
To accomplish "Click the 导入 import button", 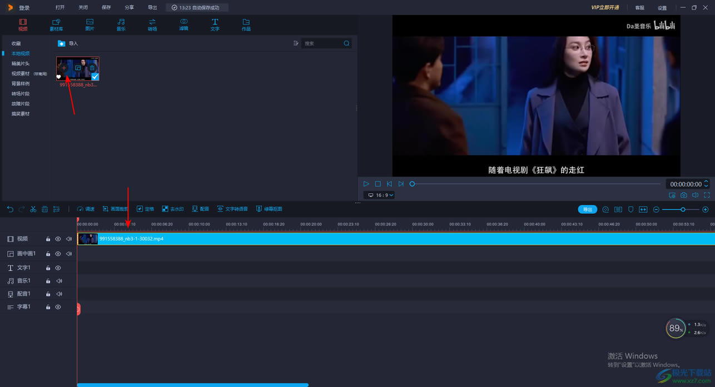I will tap(68, 43).
